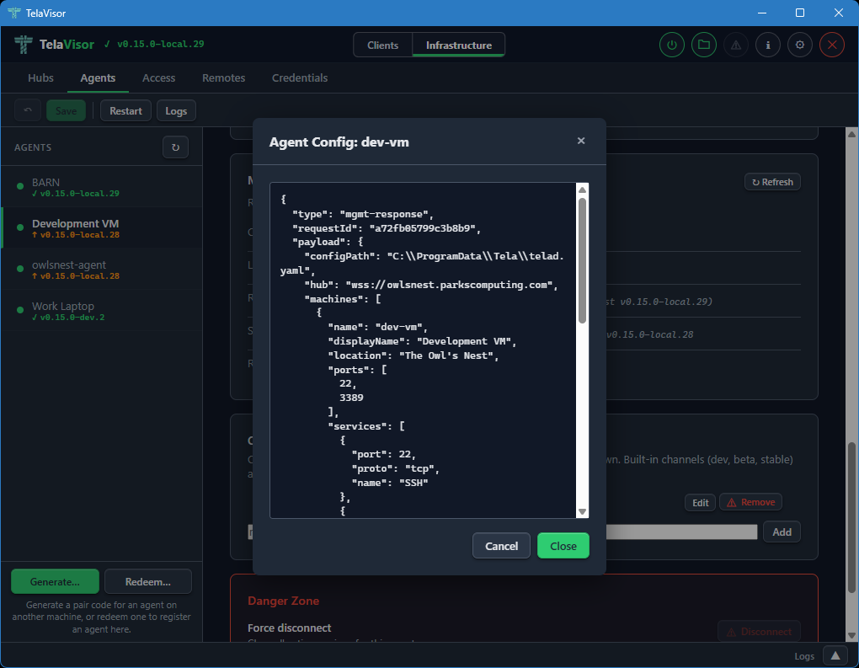Click the Edit button
This screenshot has width=859, height=668.
click(x=700, y=503)
